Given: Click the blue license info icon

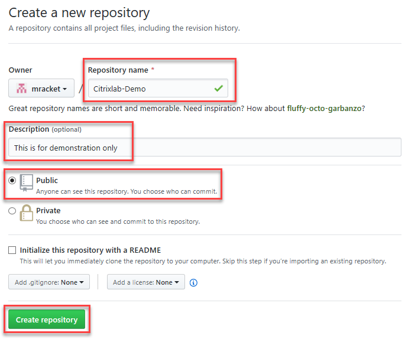Looking at the screenshot, I should [193, 283].
